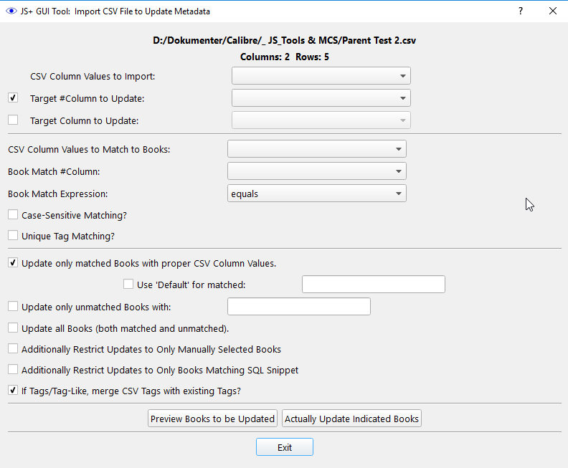Viewport: 568px width, 468px height.
Task: Enable Case-Sensitive Matching
Action: pyautogui.click(x=13, y=214)
